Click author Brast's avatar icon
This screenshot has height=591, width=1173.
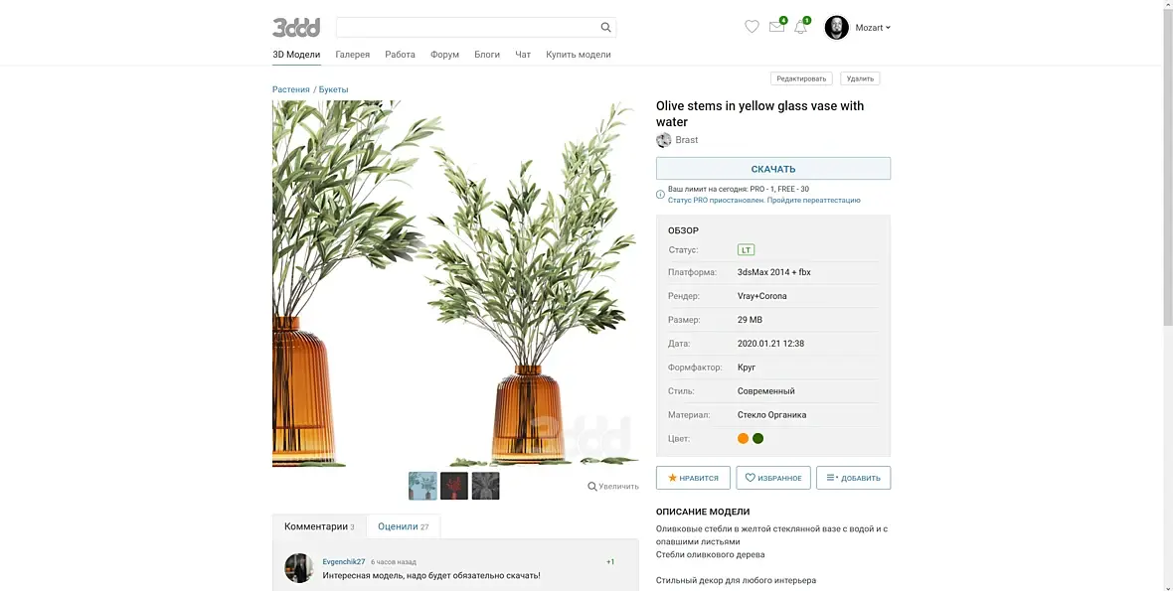[x=664, y=140]
